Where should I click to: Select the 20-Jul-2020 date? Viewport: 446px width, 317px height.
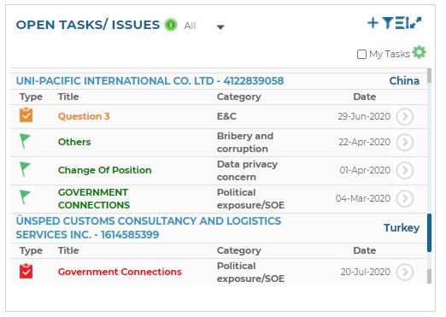click(366, 272)
